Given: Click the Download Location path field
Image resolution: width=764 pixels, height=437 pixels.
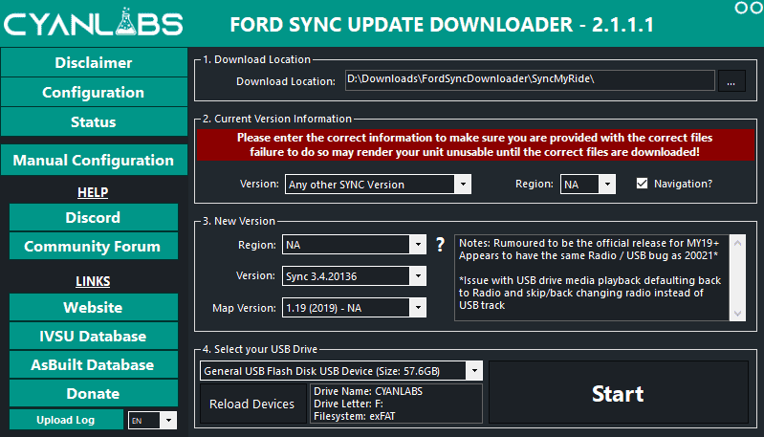Looking at the screenshot, I should click(530, 80).
